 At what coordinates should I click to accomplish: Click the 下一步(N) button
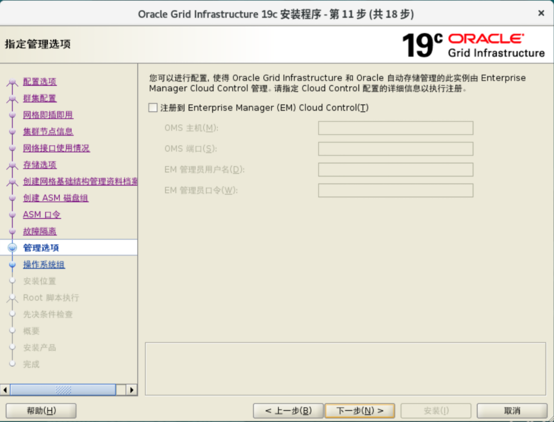tap(360, 411)
